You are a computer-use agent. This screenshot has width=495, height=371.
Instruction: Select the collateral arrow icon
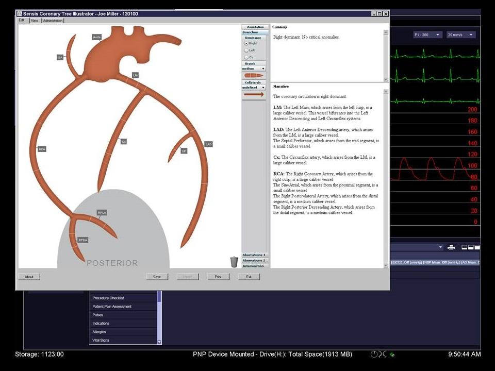(254, 94)
